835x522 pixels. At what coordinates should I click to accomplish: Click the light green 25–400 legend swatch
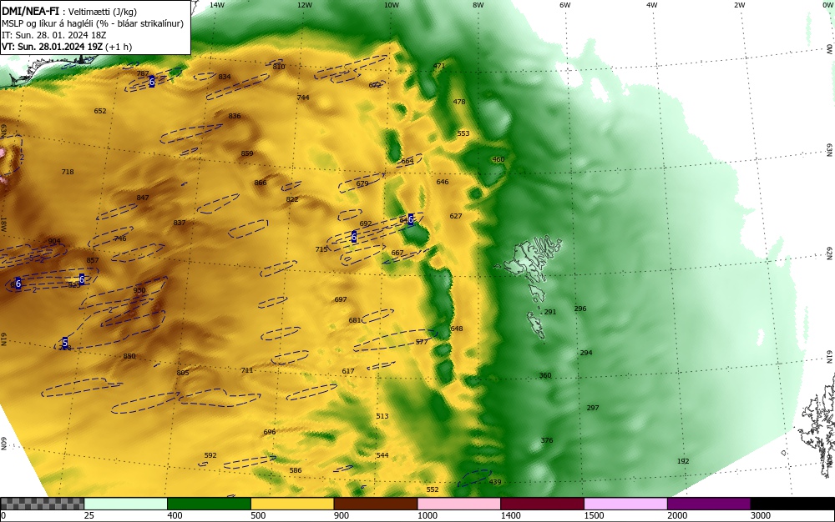(x=126, y=504)
